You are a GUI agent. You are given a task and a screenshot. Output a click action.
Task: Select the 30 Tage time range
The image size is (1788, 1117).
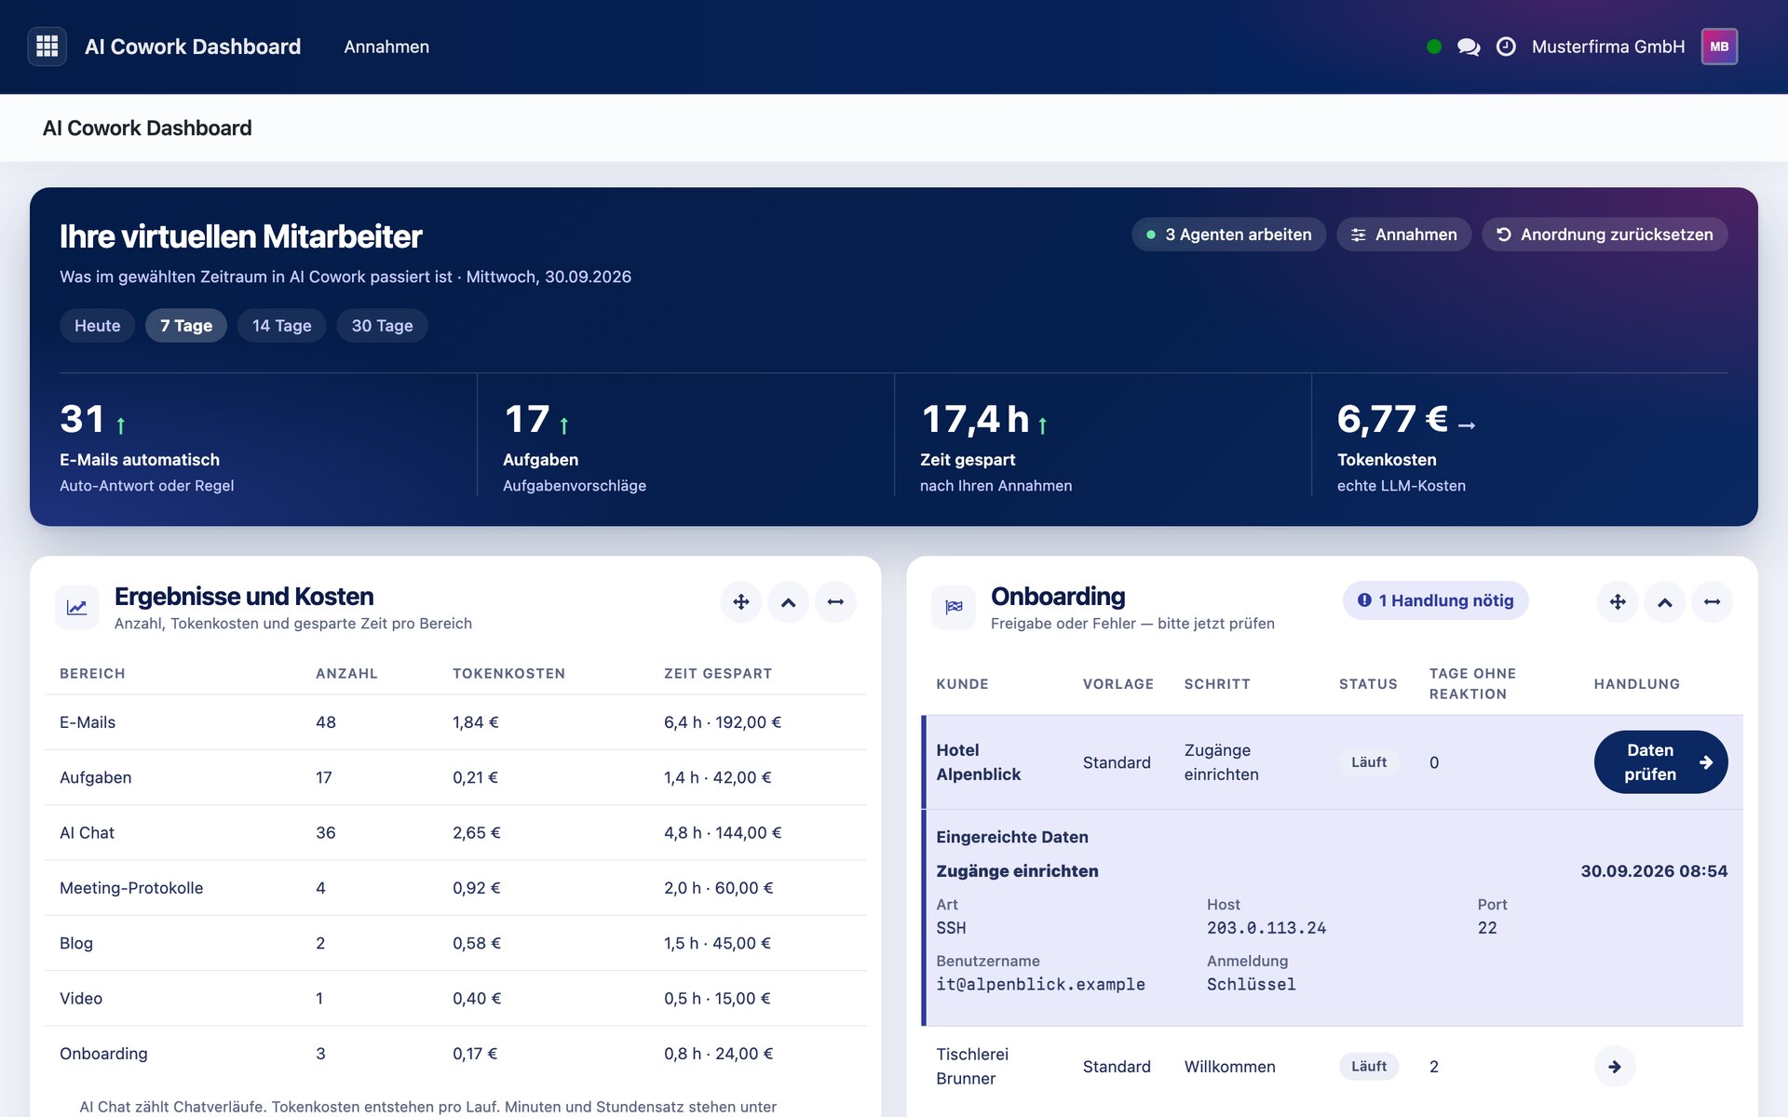point(382,326)
